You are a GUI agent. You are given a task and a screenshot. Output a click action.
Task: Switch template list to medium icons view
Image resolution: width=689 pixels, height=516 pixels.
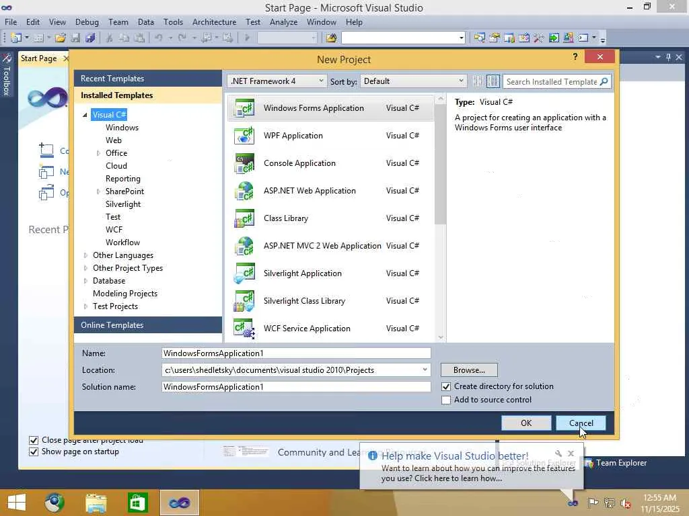(493, 81)
